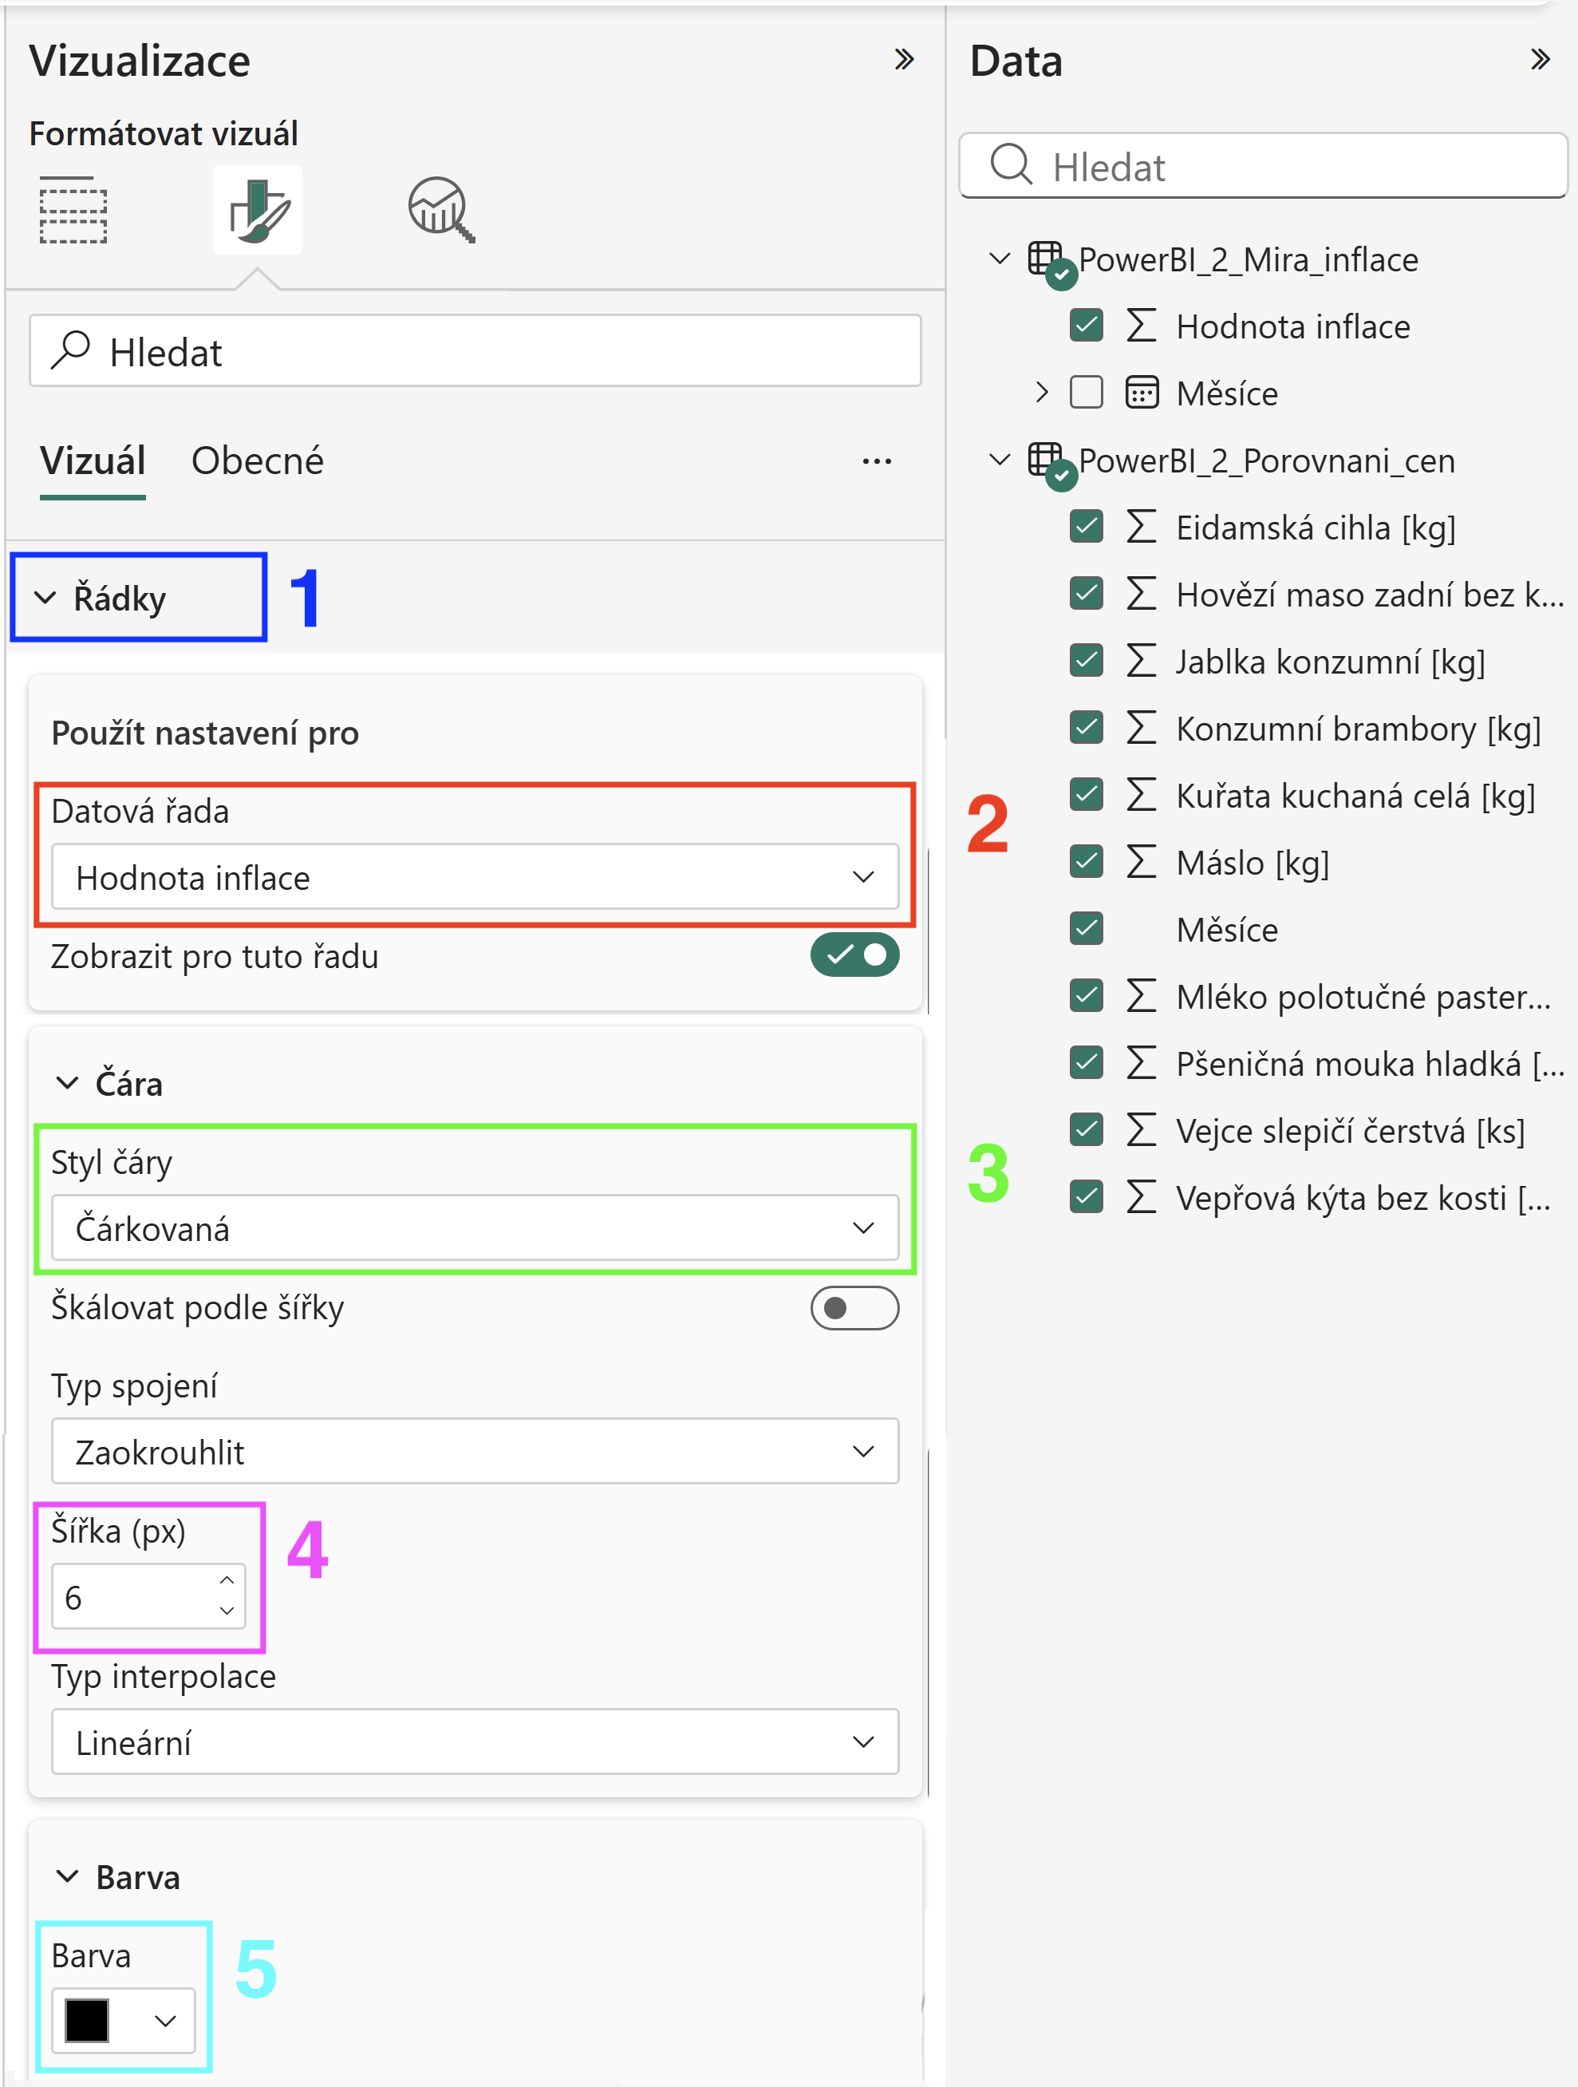The height and width of the screenshot is (2087, 1578).
Task: Select the Format visual paintbrush icon
Action: point(258,209)
